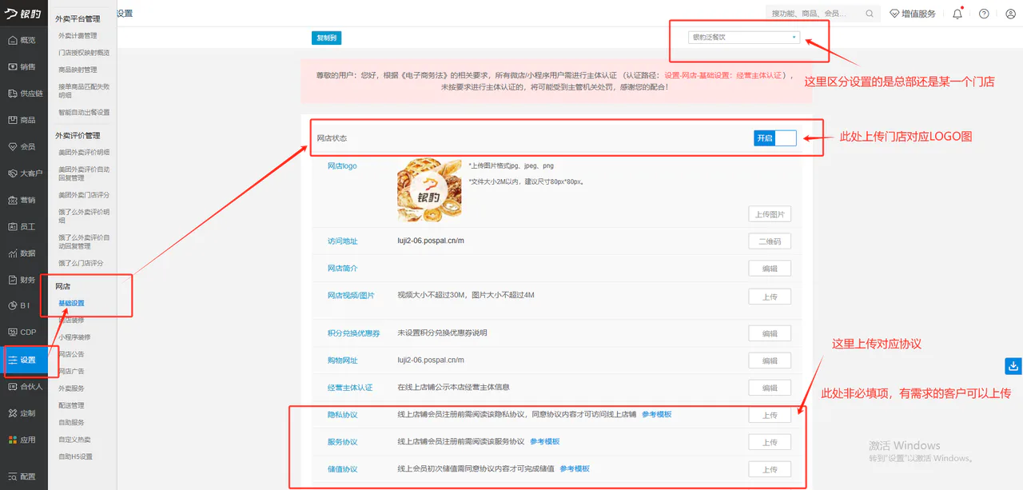1023x490 pixels.
Task: Open 增值服务 value-added services
Action: click(x=912, y=14)
